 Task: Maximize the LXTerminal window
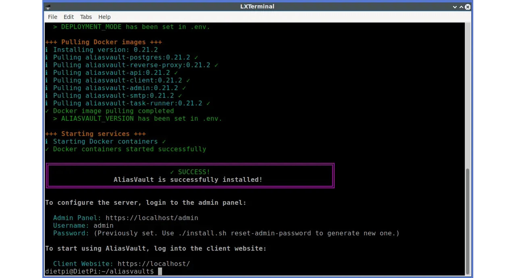pos(461,7)
